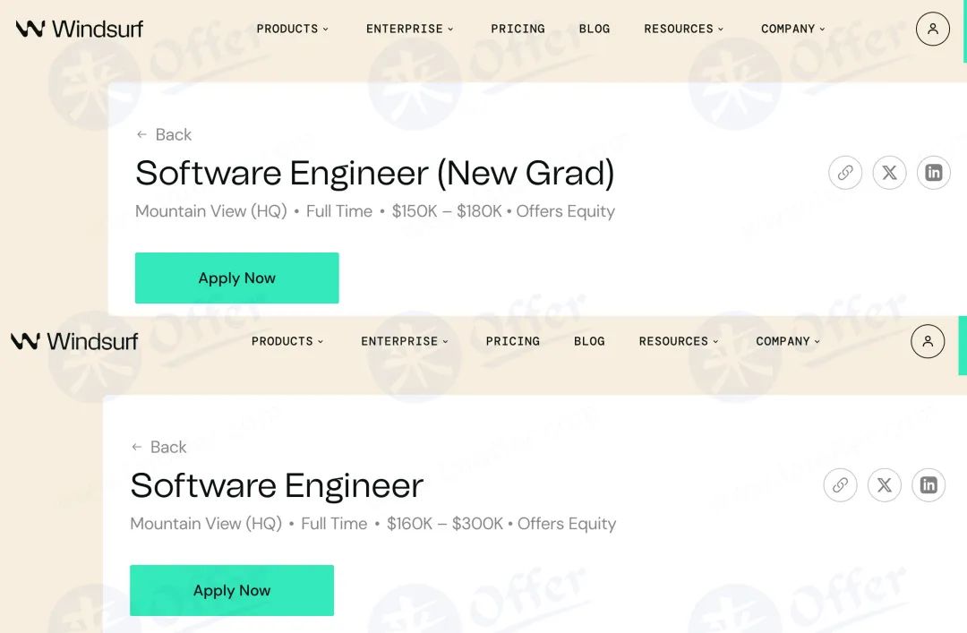This screenshot has height=633, width=967.
Task: Open Blog in lower navigation
Action: click(x=589, y=341)
